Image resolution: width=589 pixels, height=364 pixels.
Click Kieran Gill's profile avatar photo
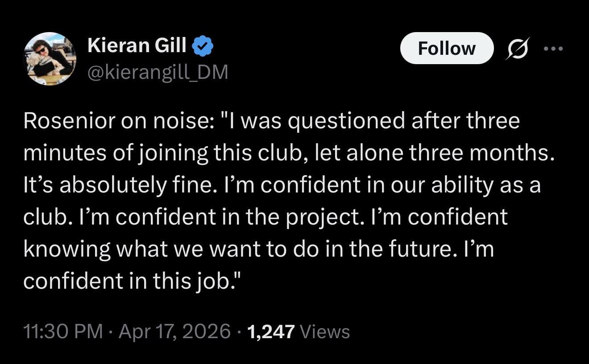pyautogui.click(x=50, y=59)
